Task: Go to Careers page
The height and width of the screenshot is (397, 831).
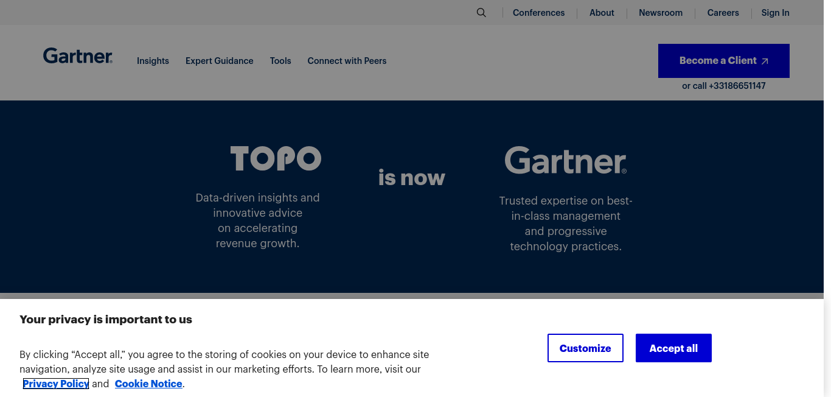Action: click(x=723, y=13)
